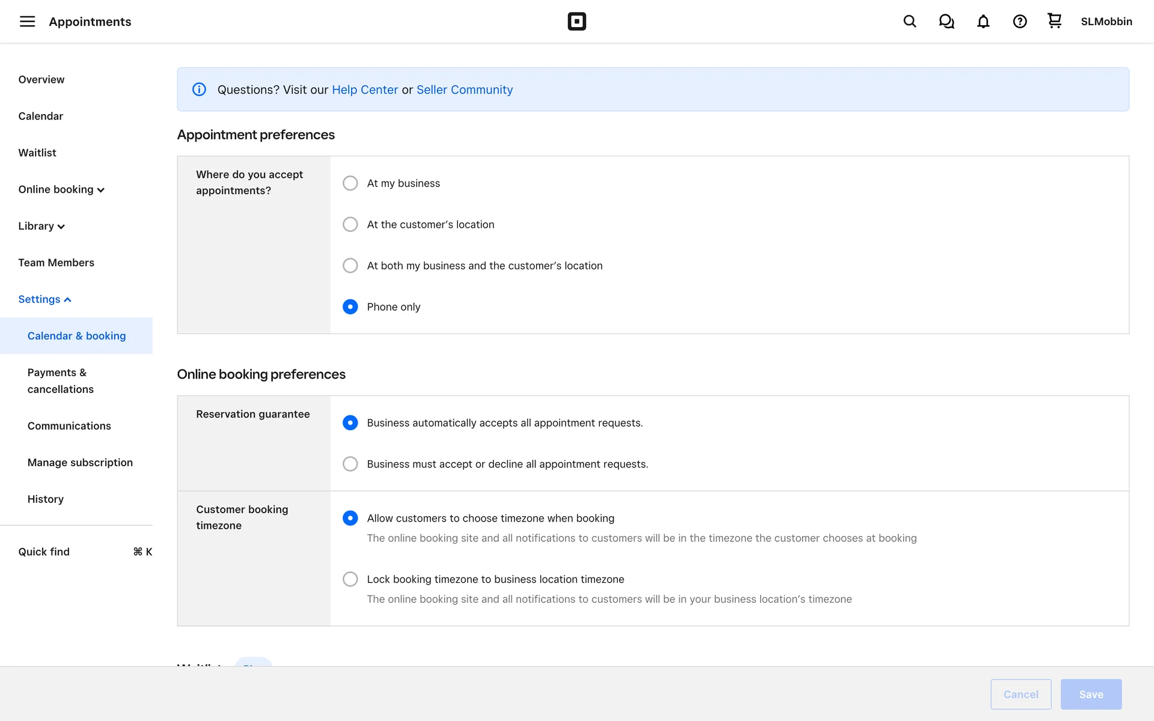
Task: Click the help question mark icon
Action: point(1019,22)
